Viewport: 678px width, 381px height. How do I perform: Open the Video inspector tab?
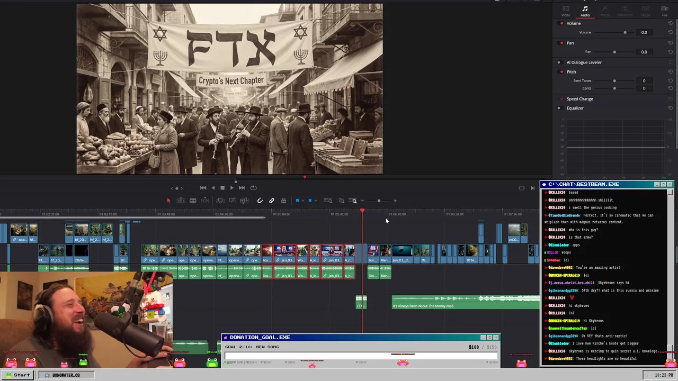point(566,11)
